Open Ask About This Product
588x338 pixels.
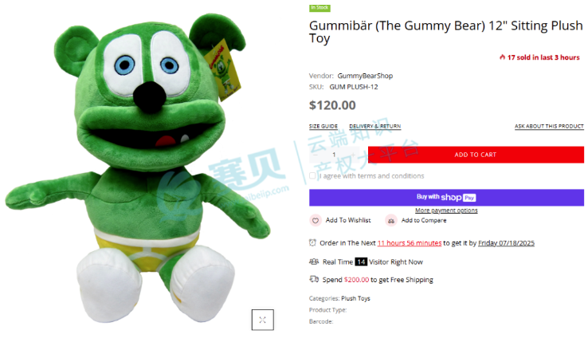[549, 127]
